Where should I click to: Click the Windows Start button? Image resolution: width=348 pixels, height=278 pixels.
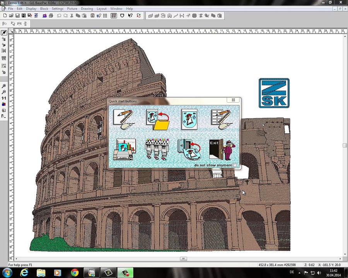pos(7,273)
